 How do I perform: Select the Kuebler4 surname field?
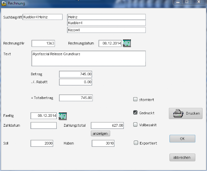click(106, 23)
